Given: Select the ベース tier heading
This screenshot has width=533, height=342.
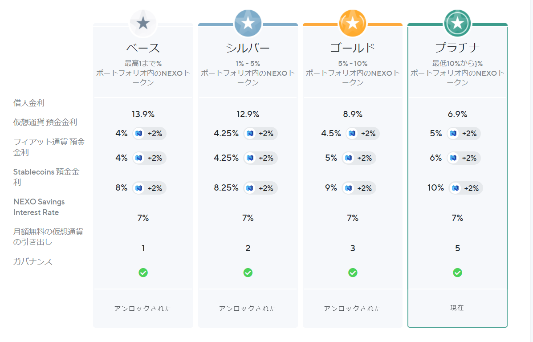Looking at the screenshot, I should pos(143,48).
